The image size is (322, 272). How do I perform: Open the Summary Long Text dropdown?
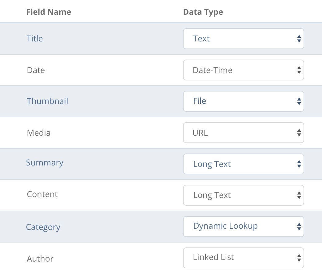243,164
